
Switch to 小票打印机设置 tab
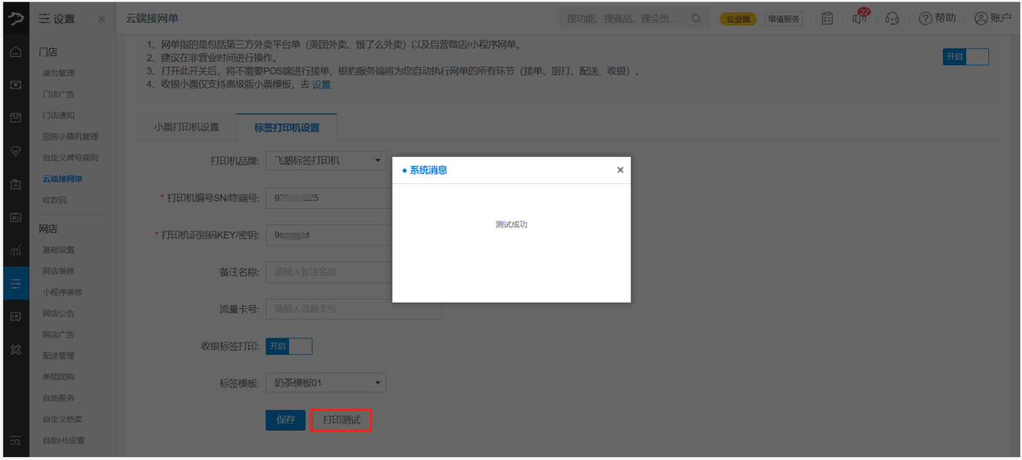(x=186, y=127)
